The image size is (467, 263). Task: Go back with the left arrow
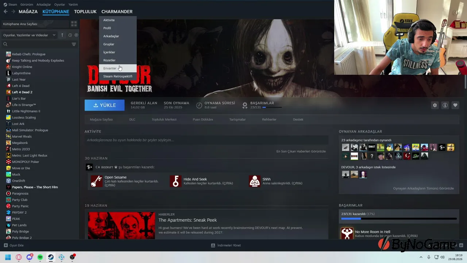point(5,11)
